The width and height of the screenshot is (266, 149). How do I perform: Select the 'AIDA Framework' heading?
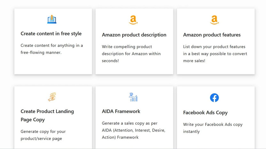point(121,111)
